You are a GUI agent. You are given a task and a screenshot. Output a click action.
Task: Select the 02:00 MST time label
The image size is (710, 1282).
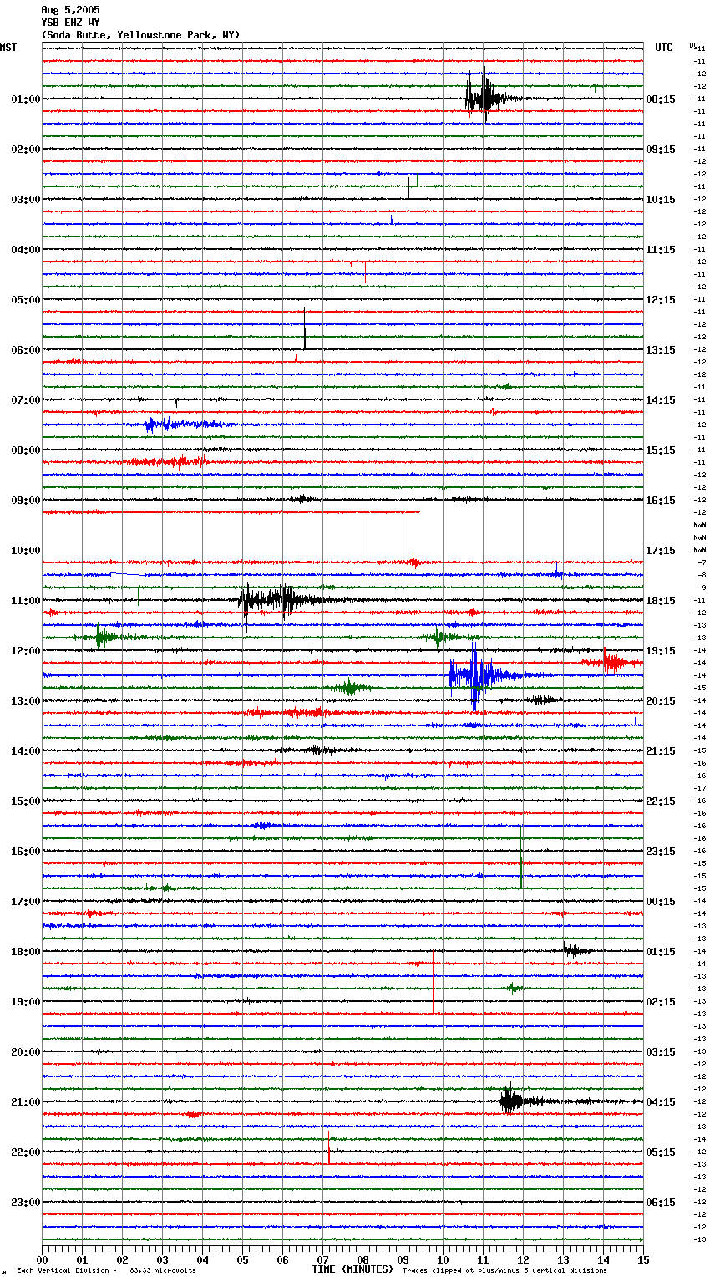(x=26, y=150)
